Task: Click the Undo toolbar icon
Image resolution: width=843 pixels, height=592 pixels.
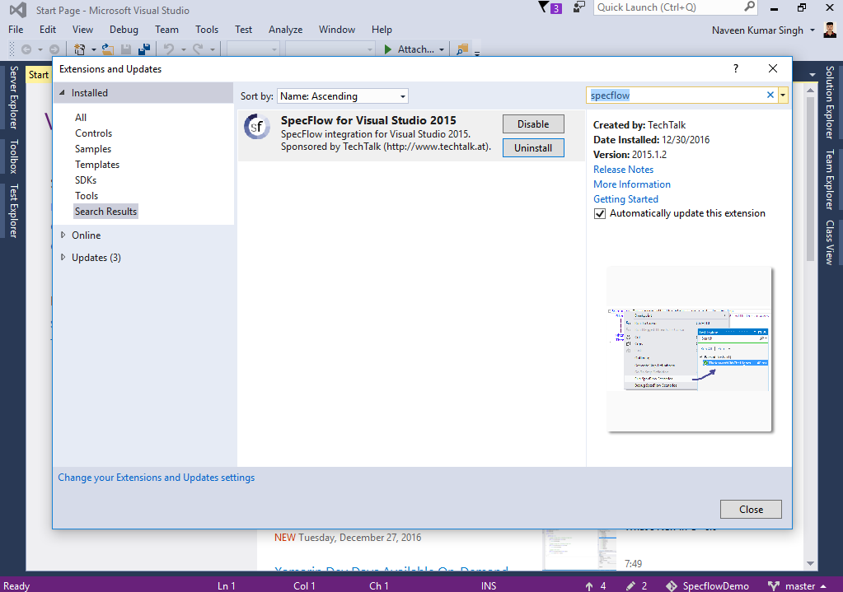Action: click(x=169, y=49)
